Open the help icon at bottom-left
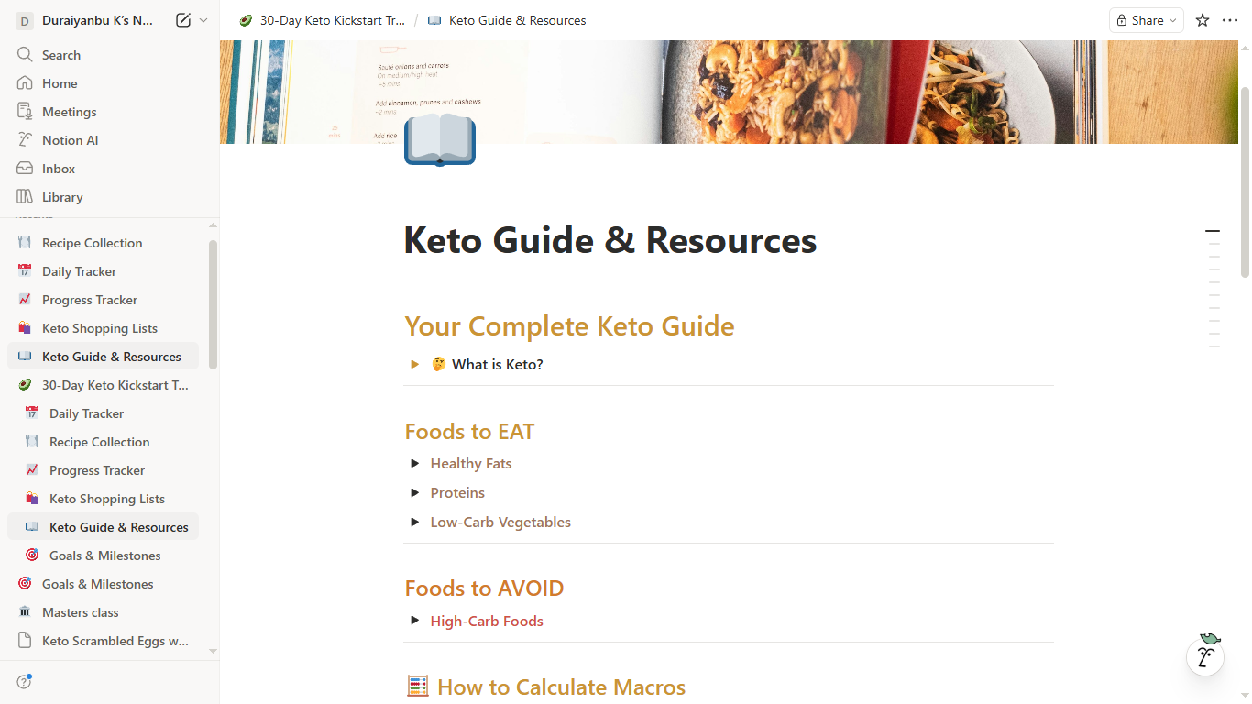 click(x=25, y=682)
